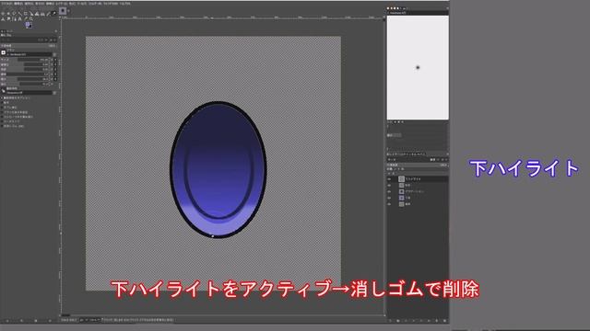Open the tool options tab configuration menu
The height and width of the screenshot is (331, 590).
(x=55, y=31)
